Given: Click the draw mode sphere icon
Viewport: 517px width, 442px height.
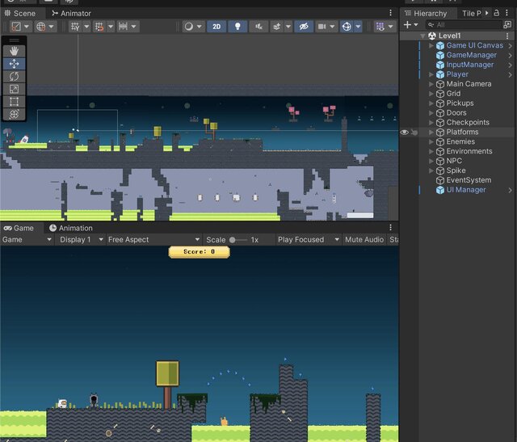Looking at the screenshot, I should 188,27.
